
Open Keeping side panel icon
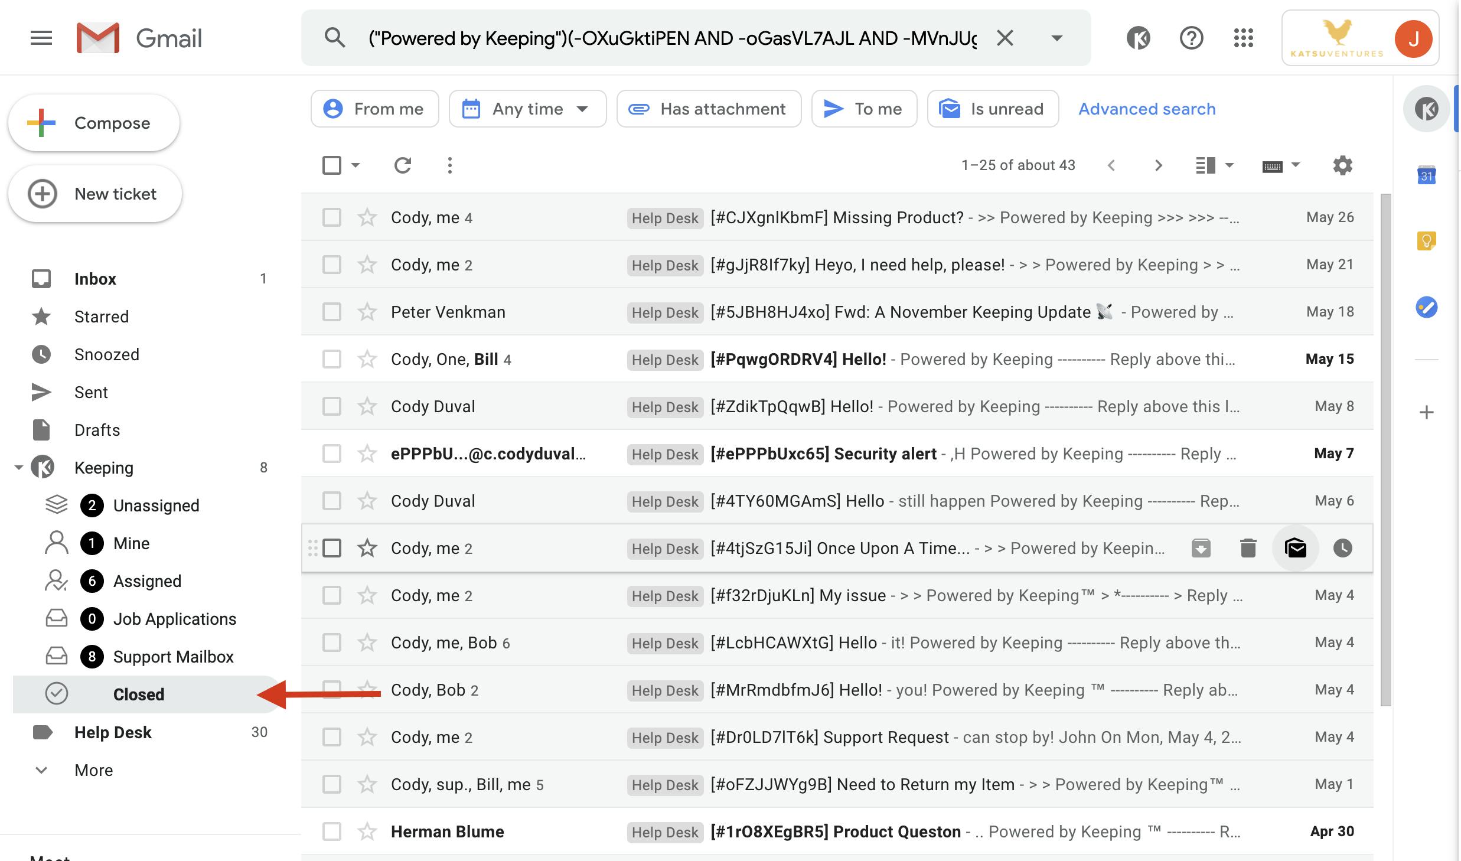click(x=1427, y=109)
